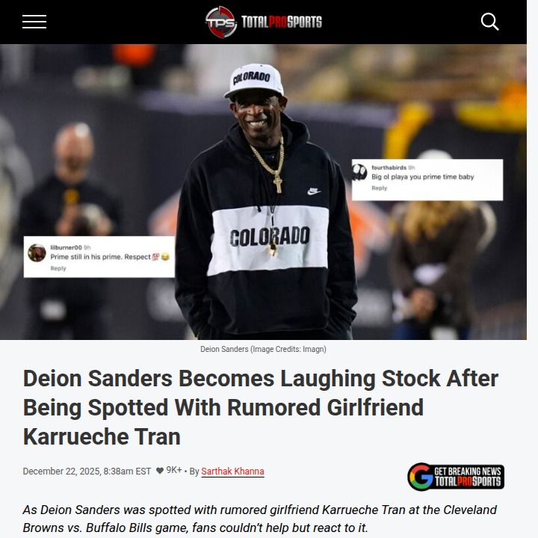Click the TotalProSports wordmark in header
538x538 pixels.
pyautogui.click(x=282, y=22)
